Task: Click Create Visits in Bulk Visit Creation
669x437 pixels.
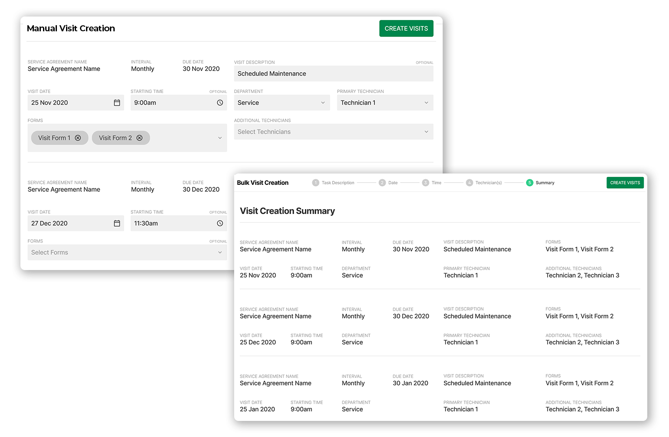Action: tap(625, 183)
